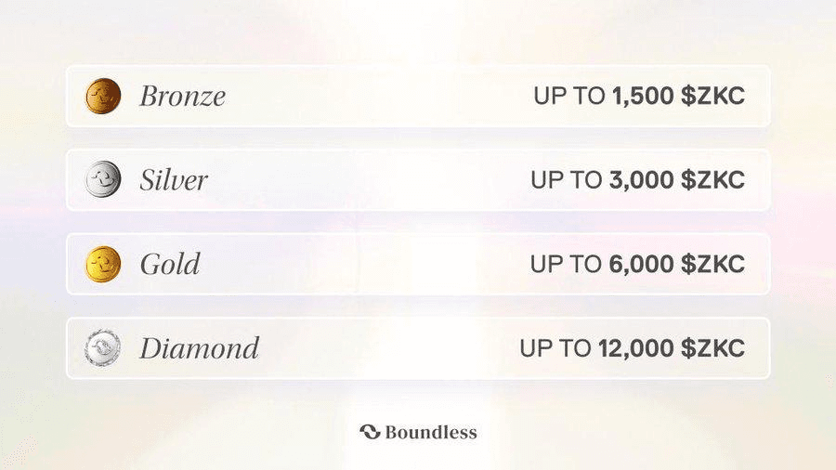Click the 6,000 $ZKC reward amount

tap(676, 265)
